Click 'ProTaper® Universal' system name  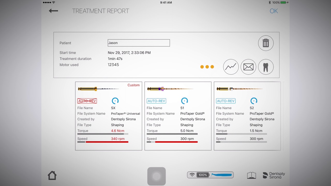pos(125,114)
